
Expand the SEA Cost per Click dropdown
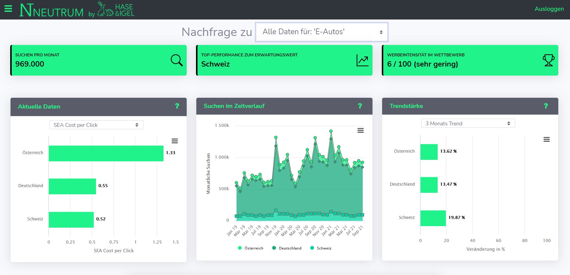click(x=96, y=125)
